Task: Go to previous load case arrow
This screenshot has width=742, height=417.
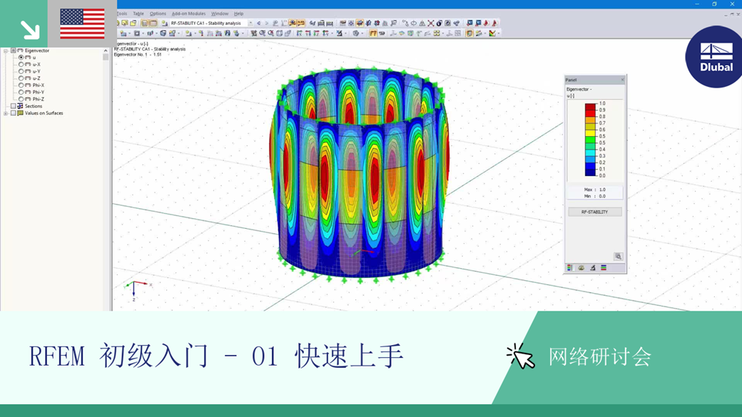Action: click(x=259, y=23)
